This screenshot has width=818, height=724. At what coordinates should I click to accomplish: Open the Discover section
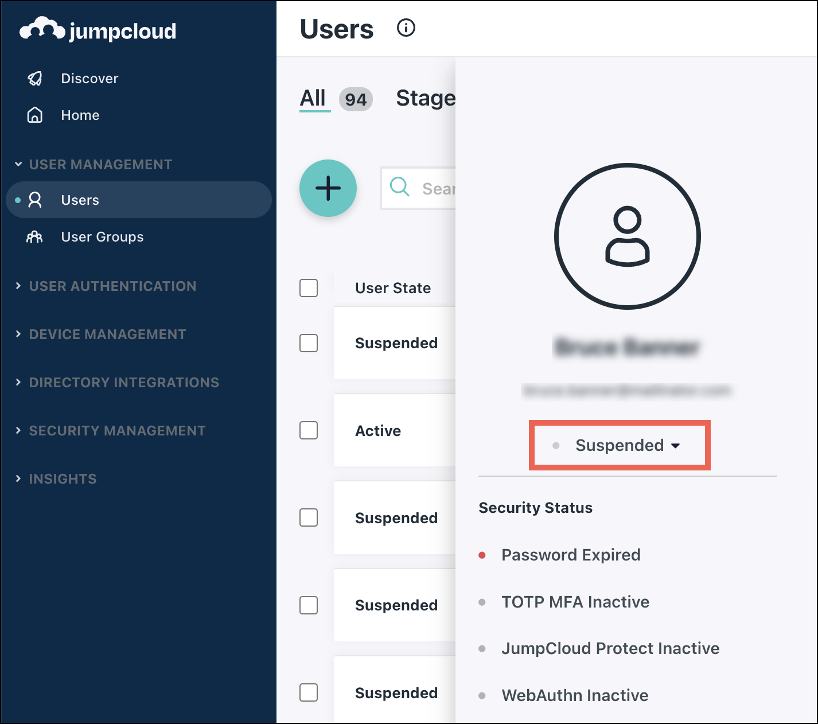[89, 78]
